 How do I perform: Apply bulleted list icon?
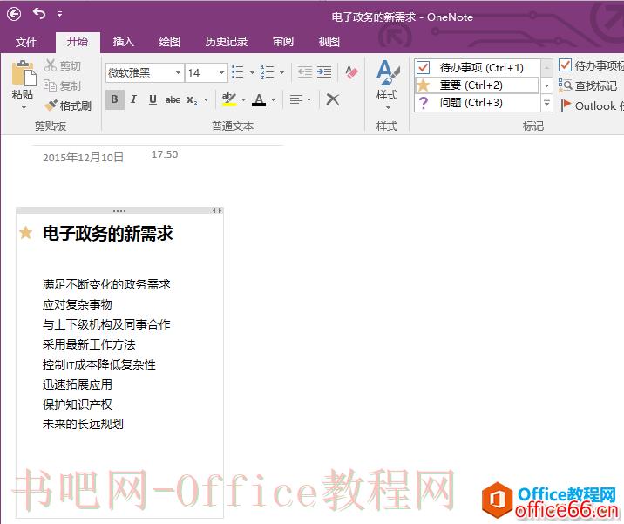tap(238, 72)
